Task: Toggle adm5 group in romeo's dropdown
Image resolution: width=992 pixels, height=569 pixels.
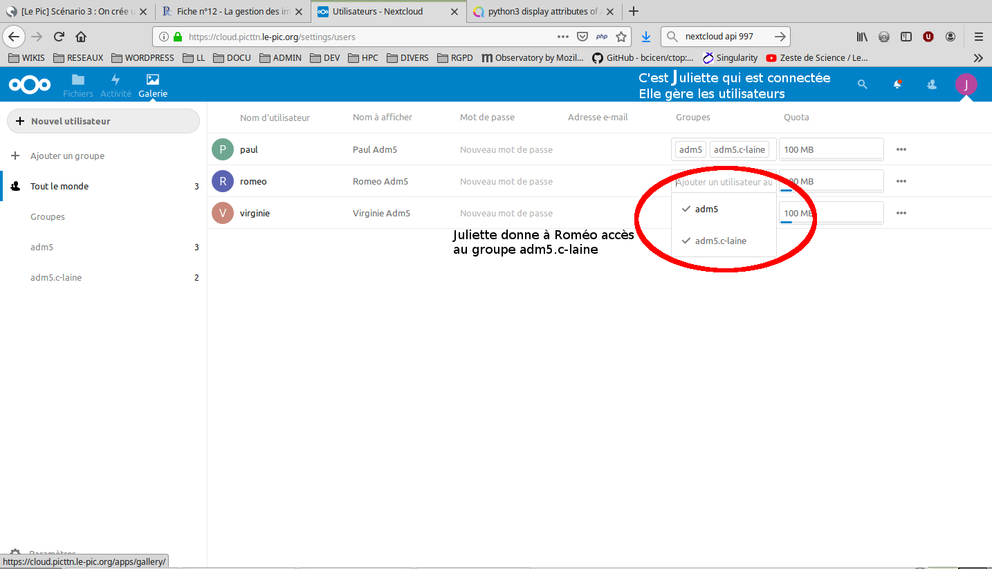Action: coord(724,209)
